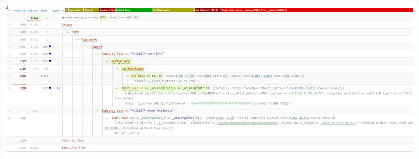The width and height of the screenshot is (419, 159).
Task: Click the tree, ms column header
Action: [x=33, y=10]
